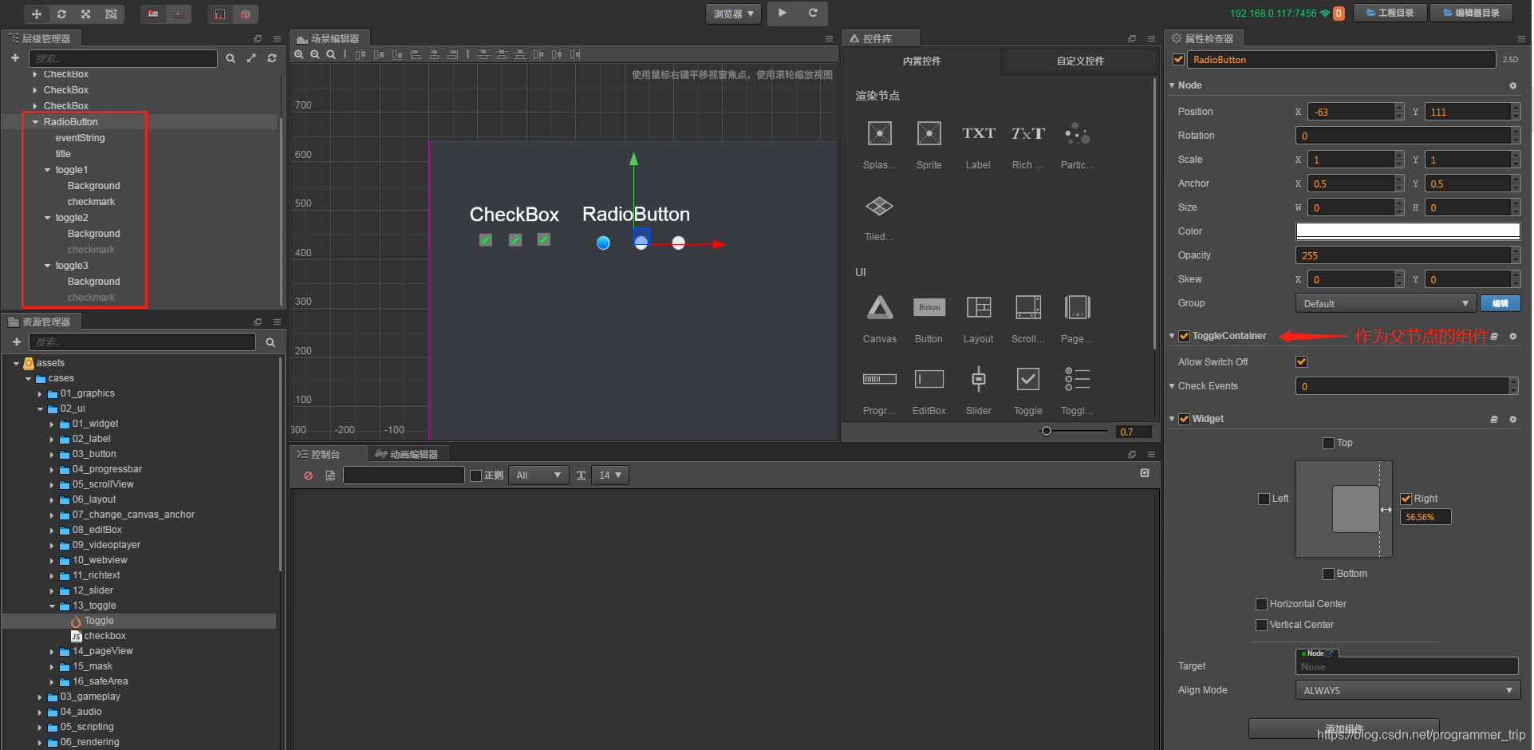Adjust the control library zoom slider
This screenshot has width=1534, height=750.
[1047, 431]
